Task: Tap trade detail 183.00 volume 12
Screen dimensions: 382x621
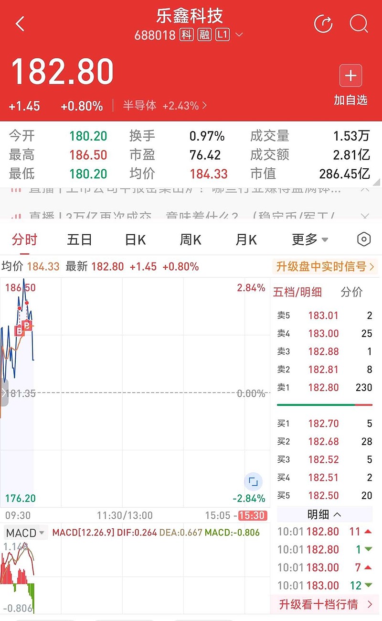Action: click(325, 586)
